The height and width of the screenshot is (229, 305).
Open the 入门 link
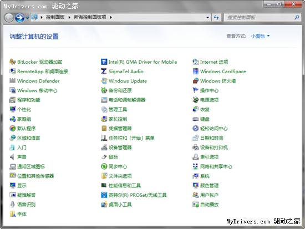click(x=22, y=147)
